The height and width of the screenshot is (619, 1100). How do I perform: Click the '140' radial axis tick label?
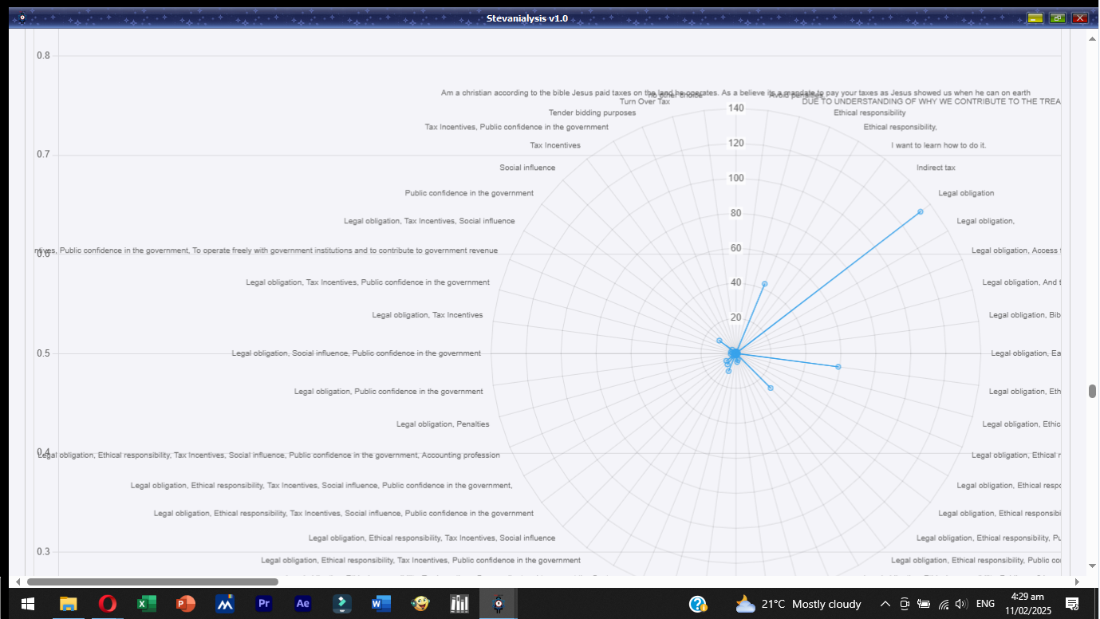735,108
